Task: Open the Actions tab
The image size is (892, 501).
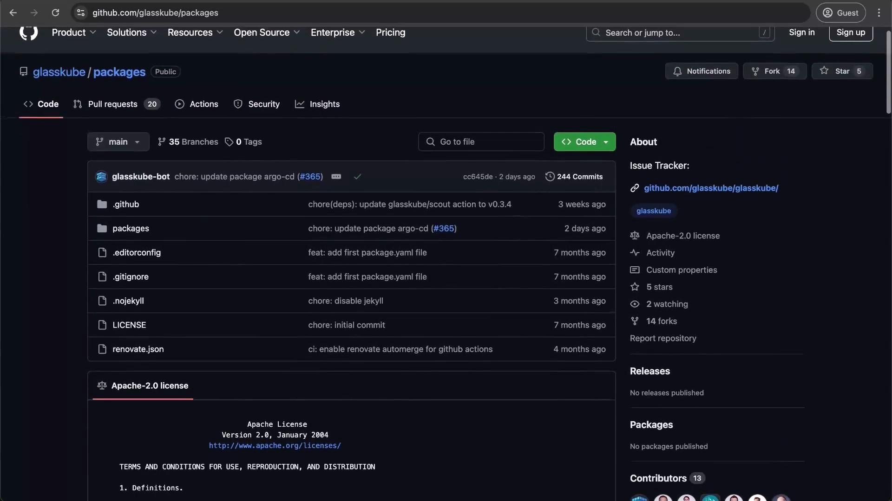Action: 197,104
